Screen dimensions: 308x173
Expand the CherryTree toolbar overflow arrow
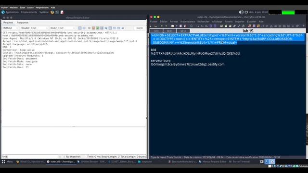click(x=304, y=26)
